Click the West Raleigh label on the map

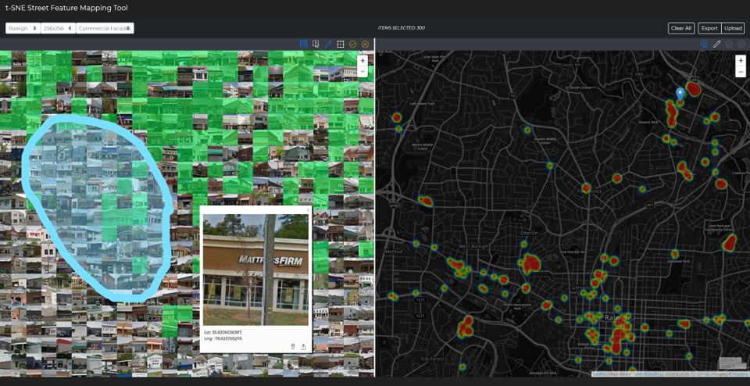pyautogui.click(x=474, y=246)
